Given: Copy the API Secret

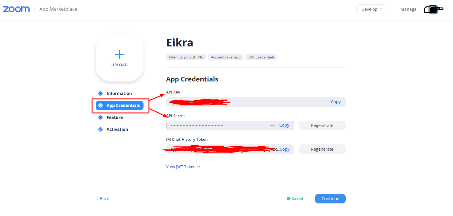Looking at the screenshot, I should point(284,126).
